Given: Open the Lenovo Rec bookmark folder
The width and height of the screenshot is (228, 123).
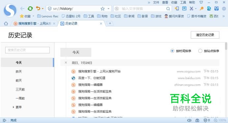Looking at the screenshot, I should tap(48, 16).
